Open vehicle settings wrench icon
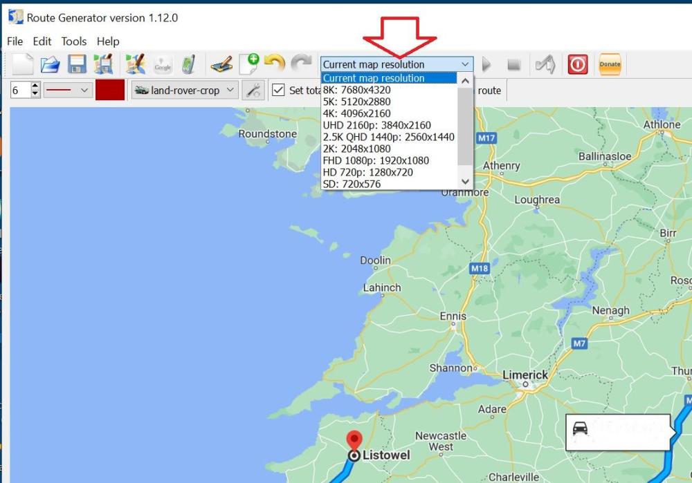692x483 pixels. point(254,91)
